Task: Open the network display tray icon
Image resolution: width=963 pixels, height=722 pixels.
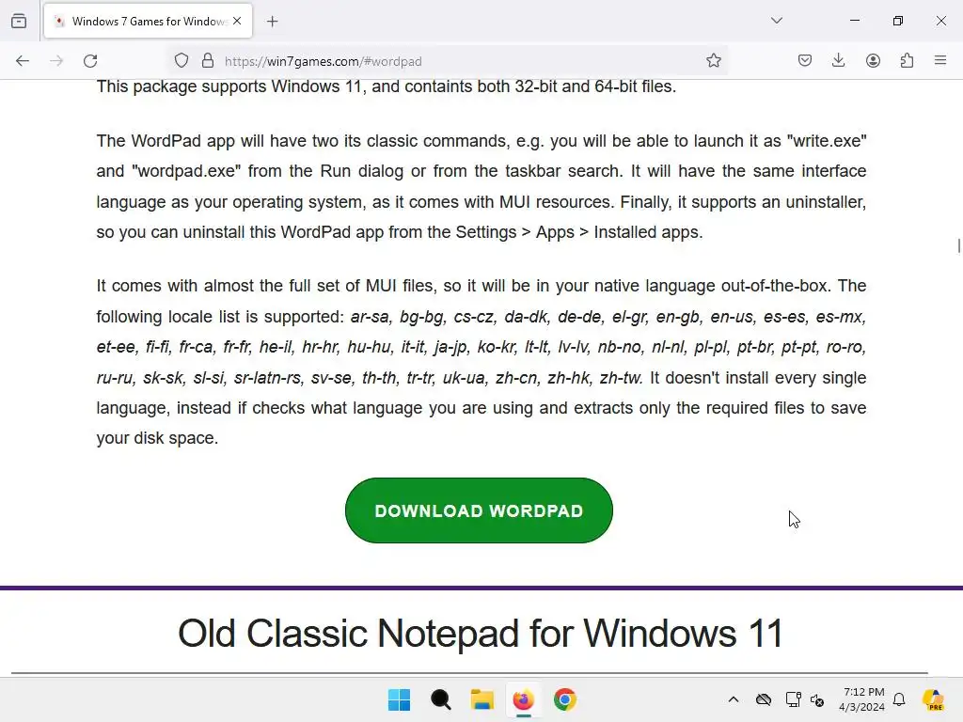Action: point(793,699)
